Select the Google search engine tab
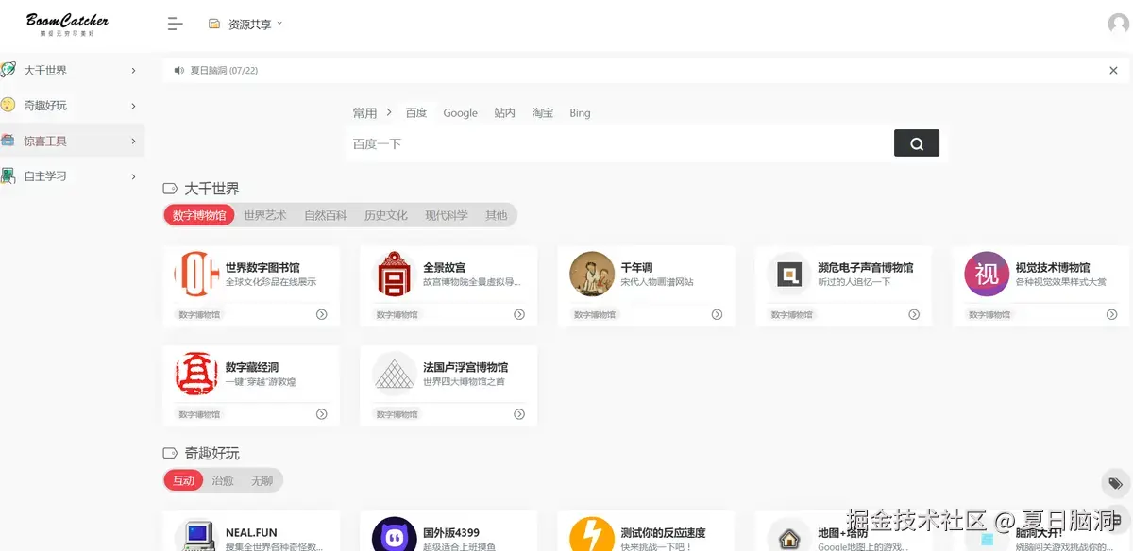The height and width of the screenshot is (551, 1133). 461,112
